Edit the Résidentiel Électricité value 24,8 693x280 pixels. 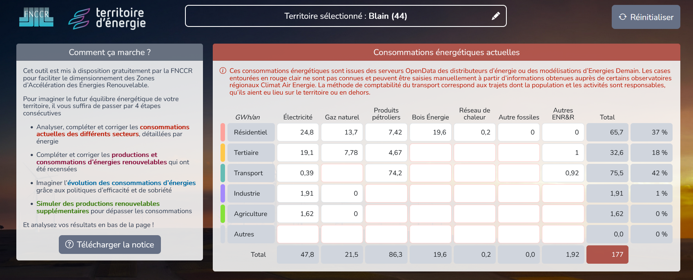pos(298,132)
